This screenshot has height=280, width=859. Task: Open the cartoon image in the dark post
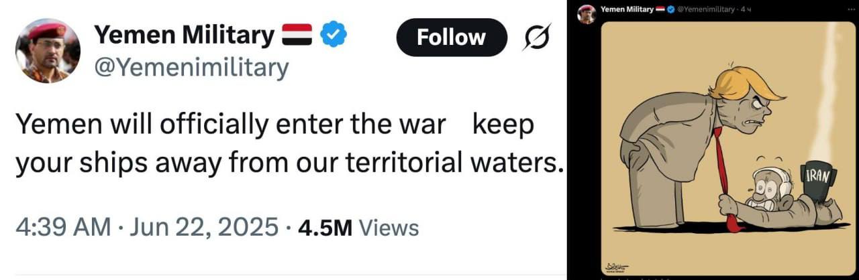point(727,144)
